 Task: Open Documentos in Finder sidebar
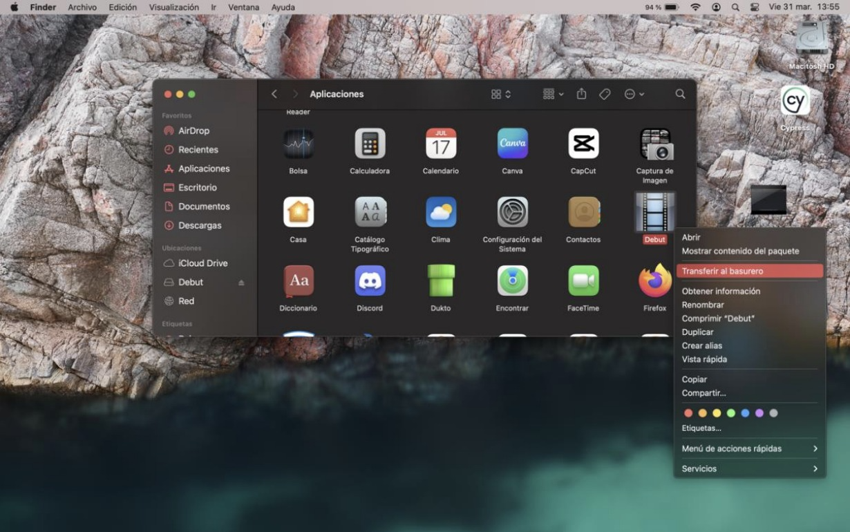203,207
